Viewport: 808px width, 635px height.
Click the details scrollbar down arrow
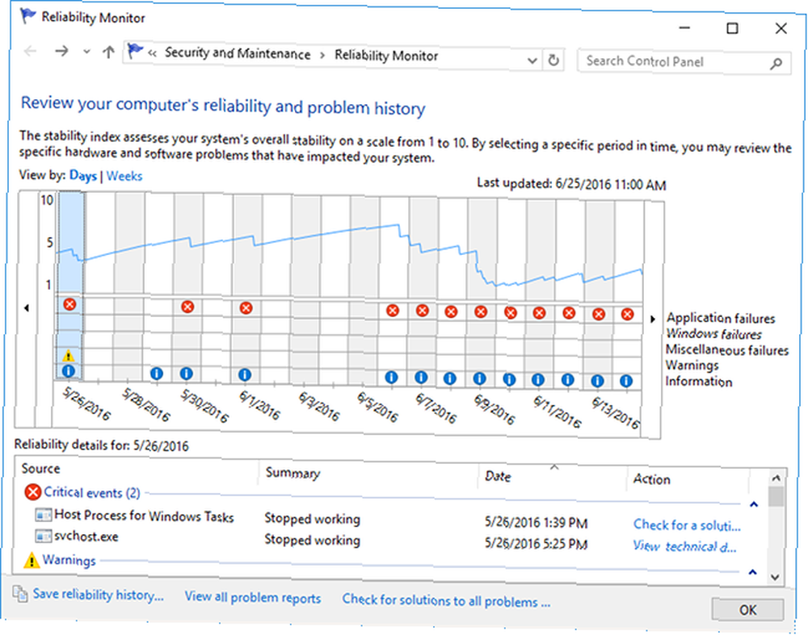point(775,578)
